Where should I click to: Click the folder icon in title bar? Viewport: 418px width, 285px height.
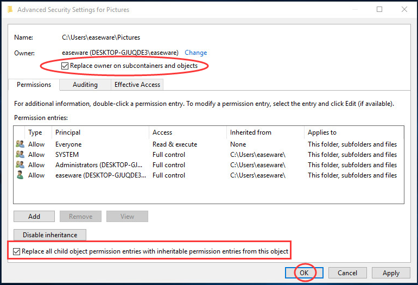(x=10, y=10)
